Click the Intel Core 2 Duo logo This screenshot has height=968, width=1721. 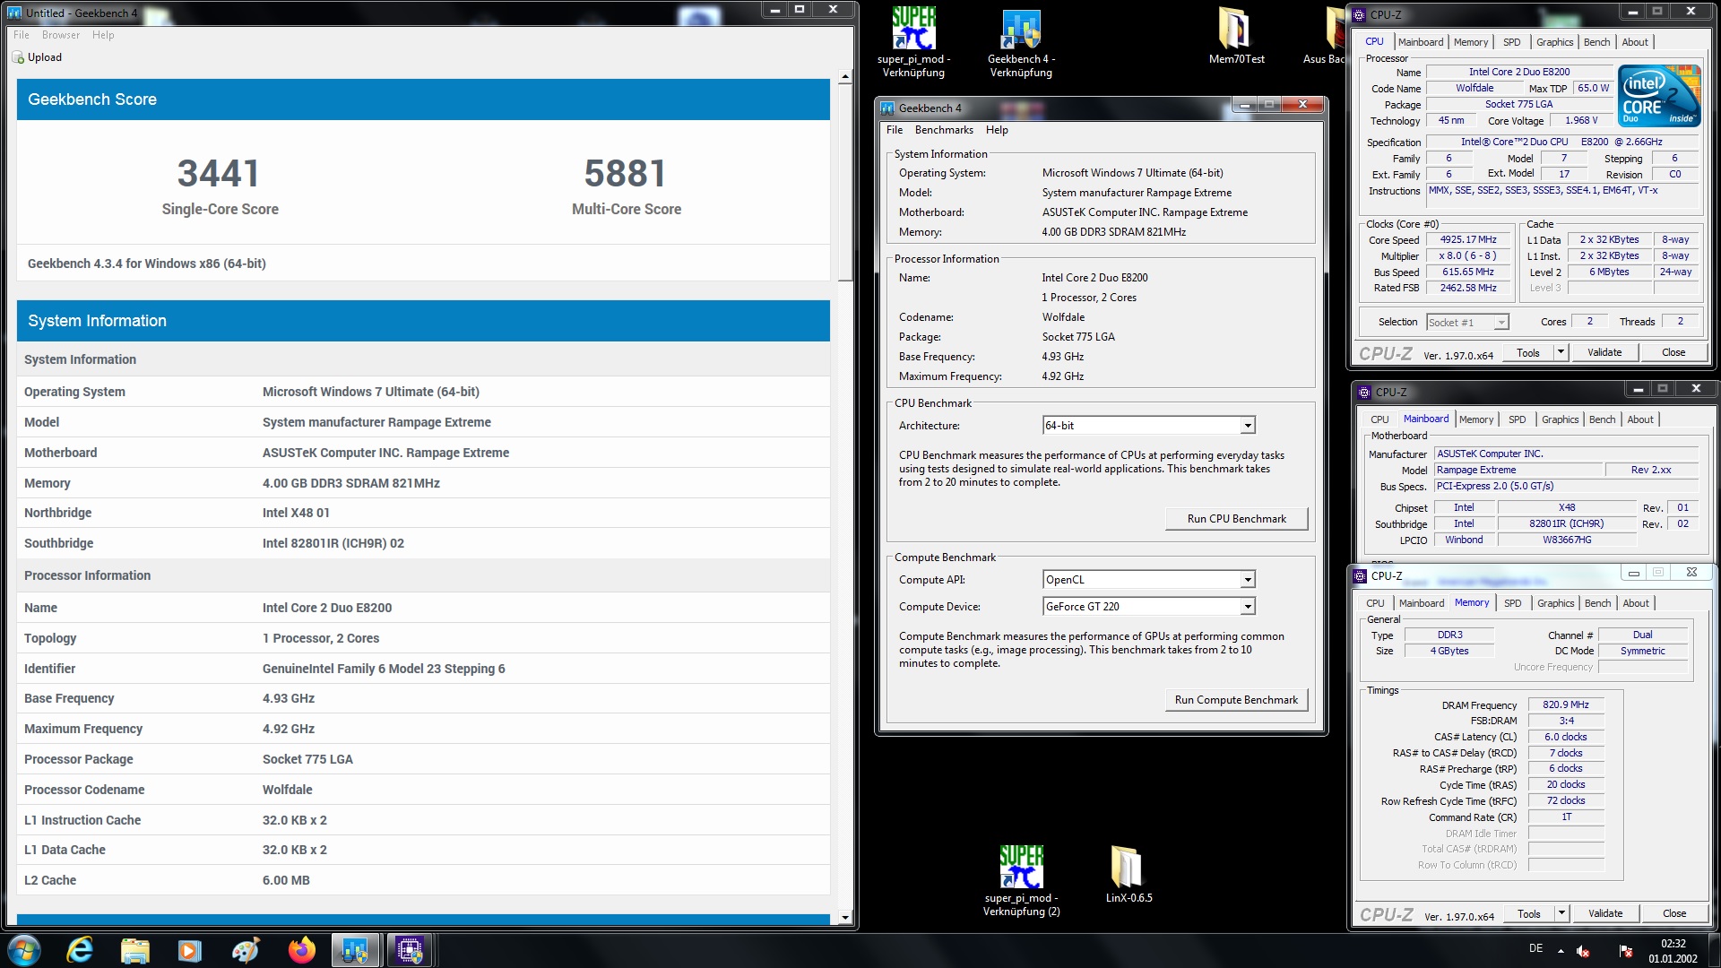[1659, 95]
